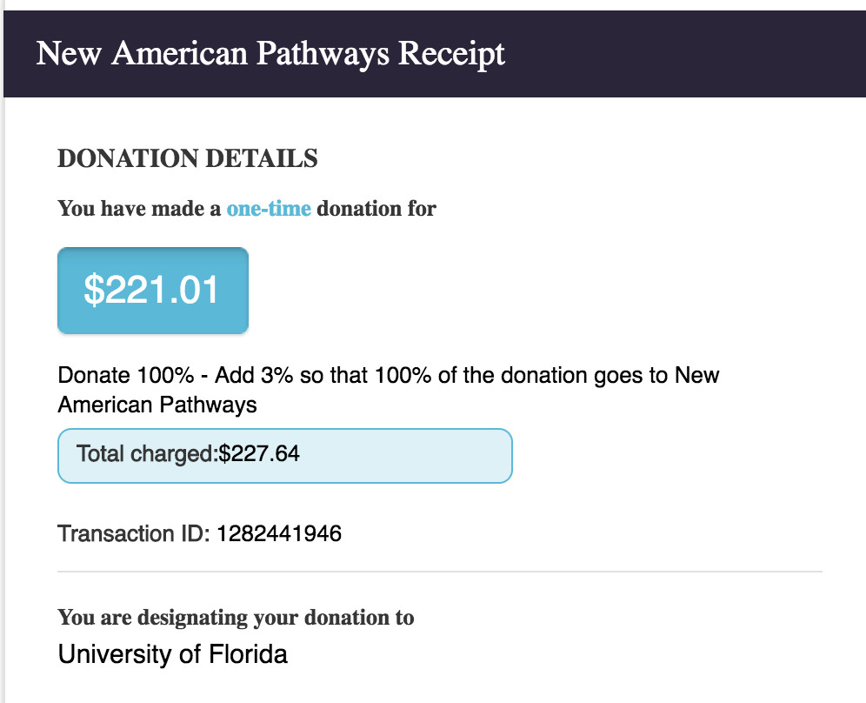
Task: Select the $227.64 total charged amount
Action: 259,453
